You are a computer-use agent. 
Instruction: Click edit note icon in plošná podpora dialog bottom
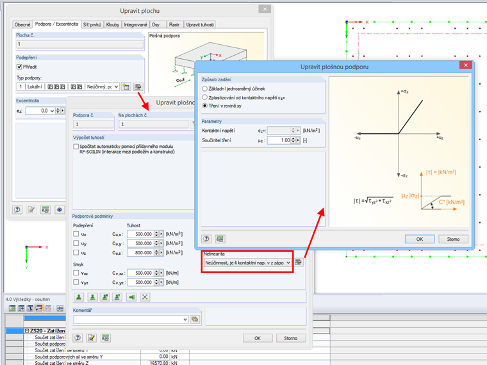click(91, 337)
